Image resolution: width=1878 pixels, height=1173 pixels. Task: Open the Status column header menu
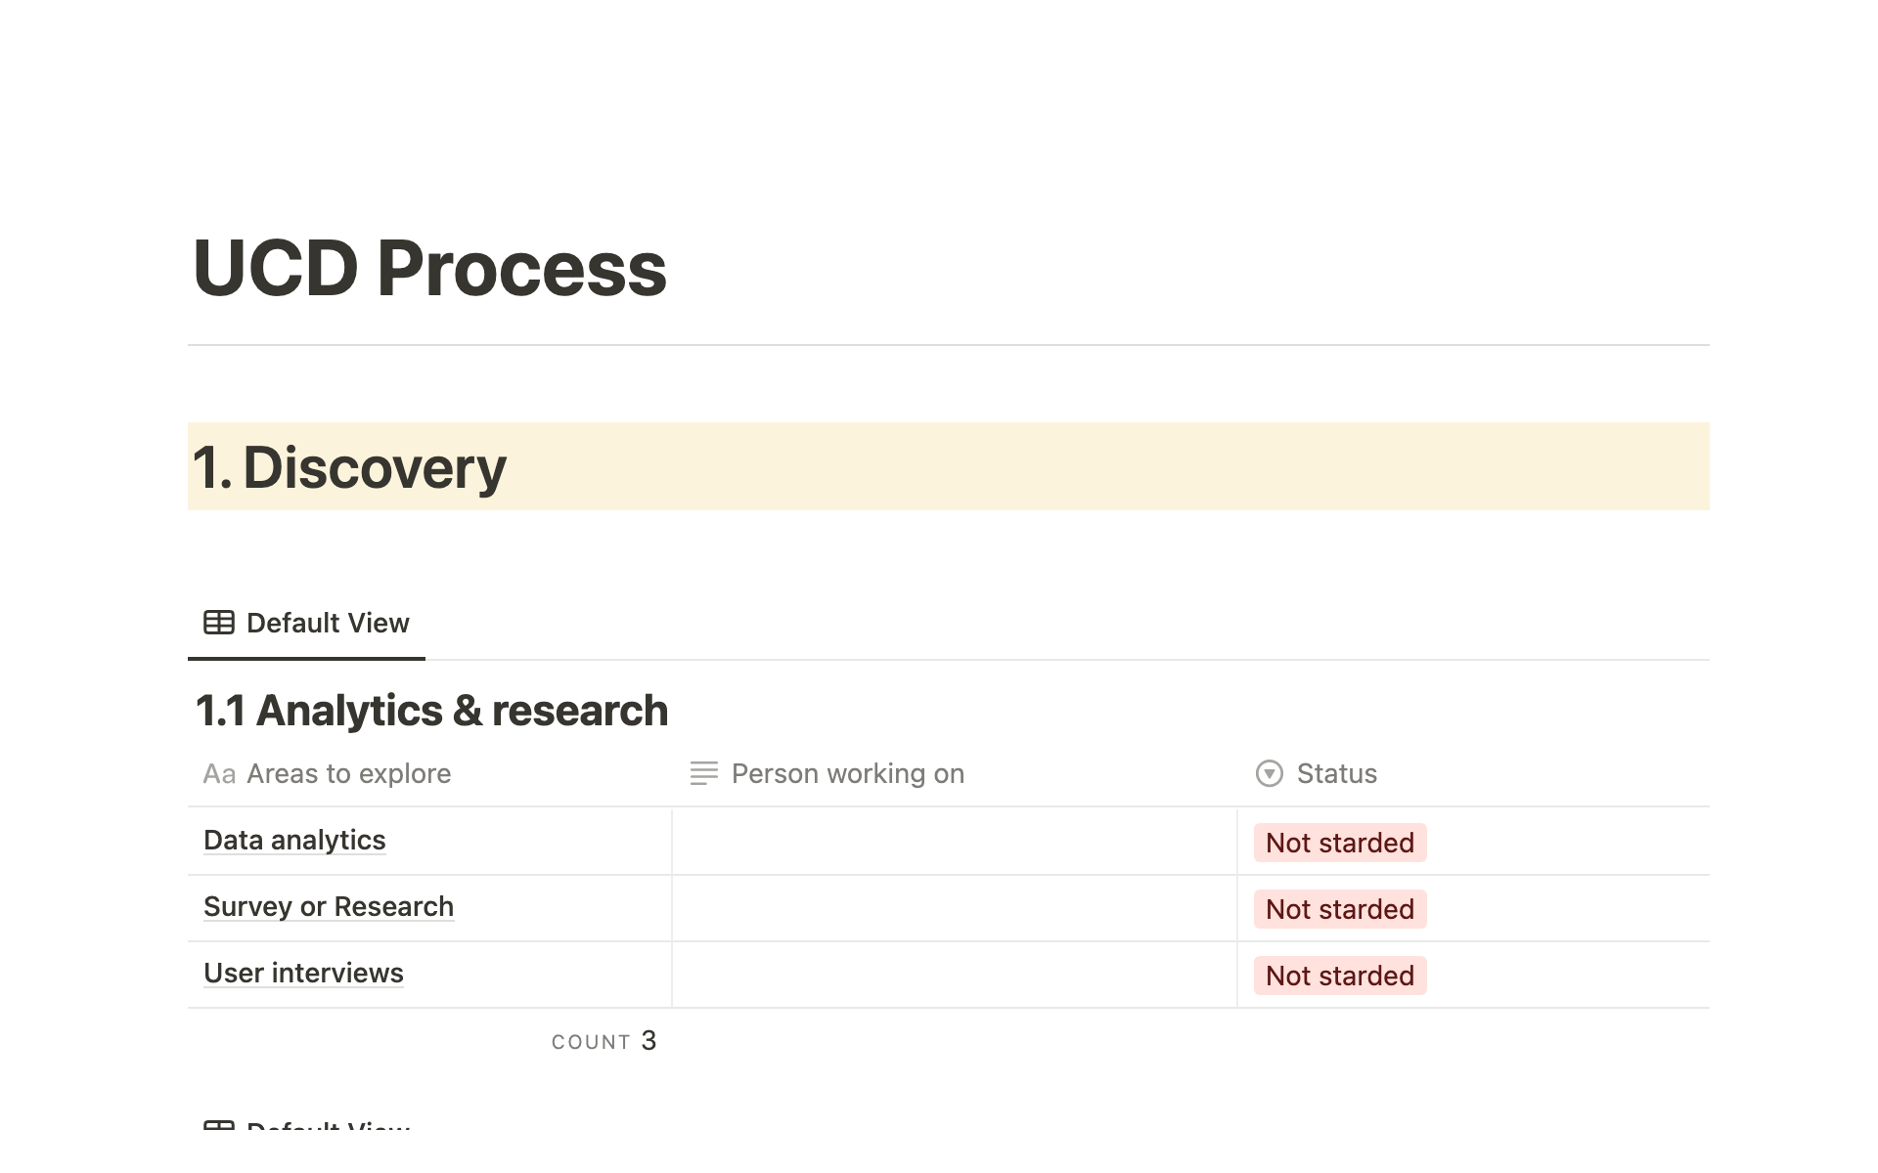click(x=1336, y=774)
